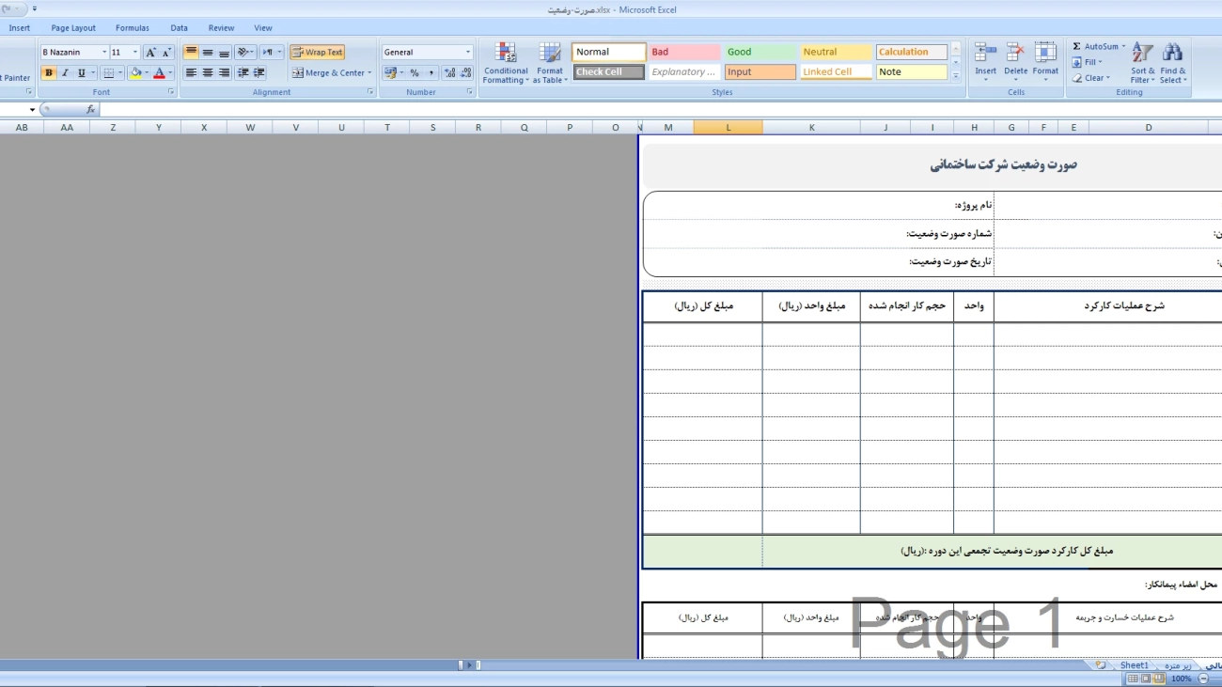Viewport: 1222px width, 687px height.
Task: Open the Find & Select menu
Action: (x=1172, y=63)
